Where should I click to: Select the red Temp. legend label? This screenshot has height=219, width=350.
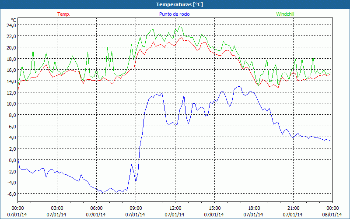(64, 14)
